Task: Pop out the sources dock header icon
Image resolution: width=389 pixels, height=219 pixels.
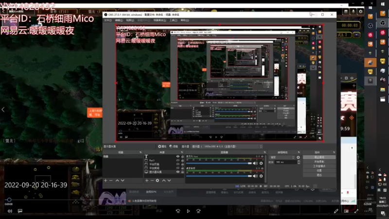Action: pyautogui.click(x=182, y=152)
